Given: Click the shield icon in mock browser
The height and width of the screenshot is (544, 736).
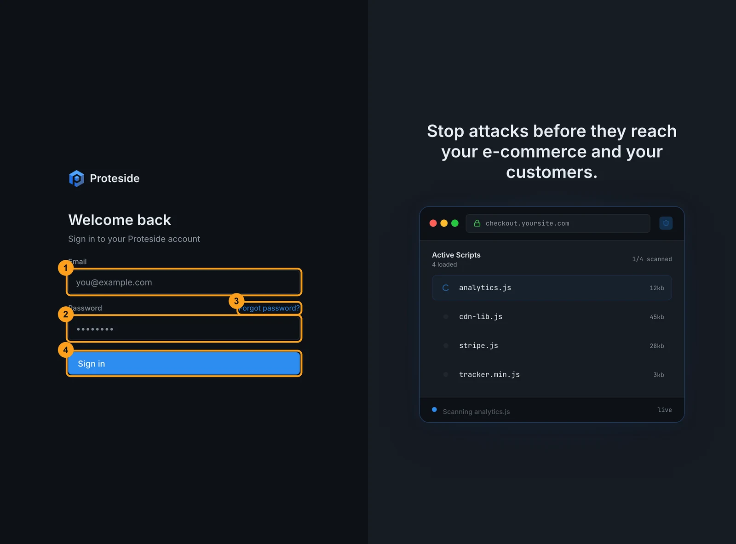Looking at the screenshot, I should point(666,223).
